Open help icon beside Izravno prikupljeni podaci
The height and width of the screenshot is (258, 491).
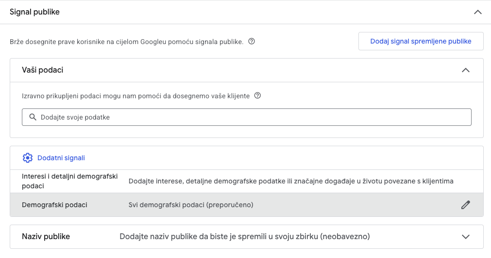click(x=258, y=96)
